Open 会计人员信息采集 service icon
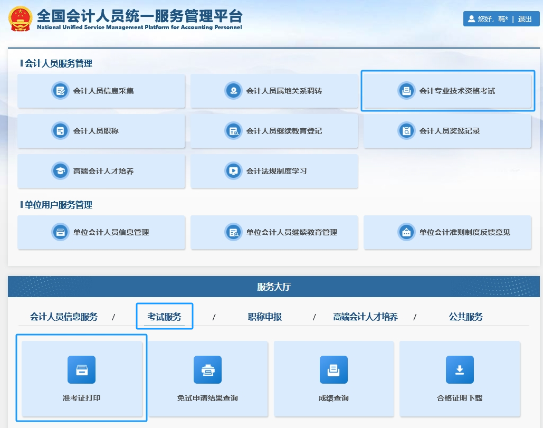The width and height of the screenshot is (543, 428). [x=61, y=90]
